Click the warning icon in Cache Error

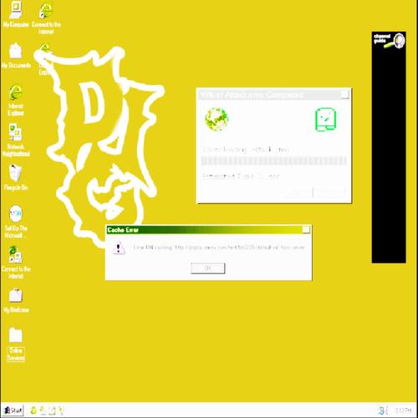119,247
